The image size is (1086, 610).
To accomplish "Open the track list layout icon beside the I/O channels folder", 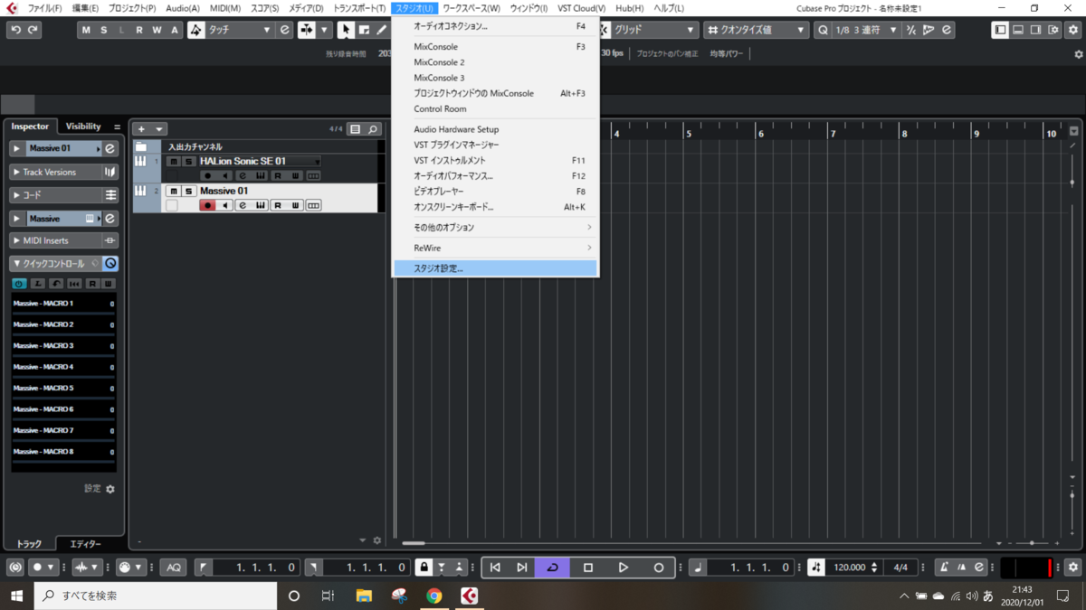I will (141, 146).
